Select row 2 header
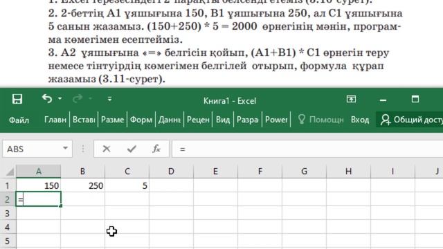443x249 pixels. click(x=8, y=199)
